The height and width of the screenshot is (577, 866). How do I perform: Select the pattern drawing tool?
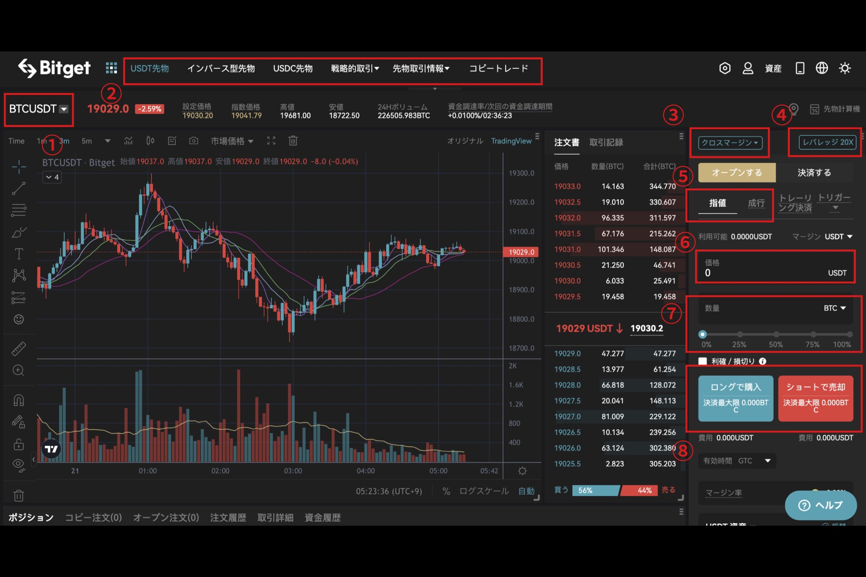19,275
